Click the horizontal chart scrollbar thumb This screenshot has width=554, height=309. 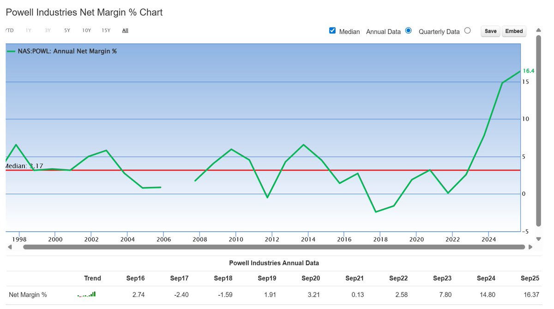click(x=274, y=247)
